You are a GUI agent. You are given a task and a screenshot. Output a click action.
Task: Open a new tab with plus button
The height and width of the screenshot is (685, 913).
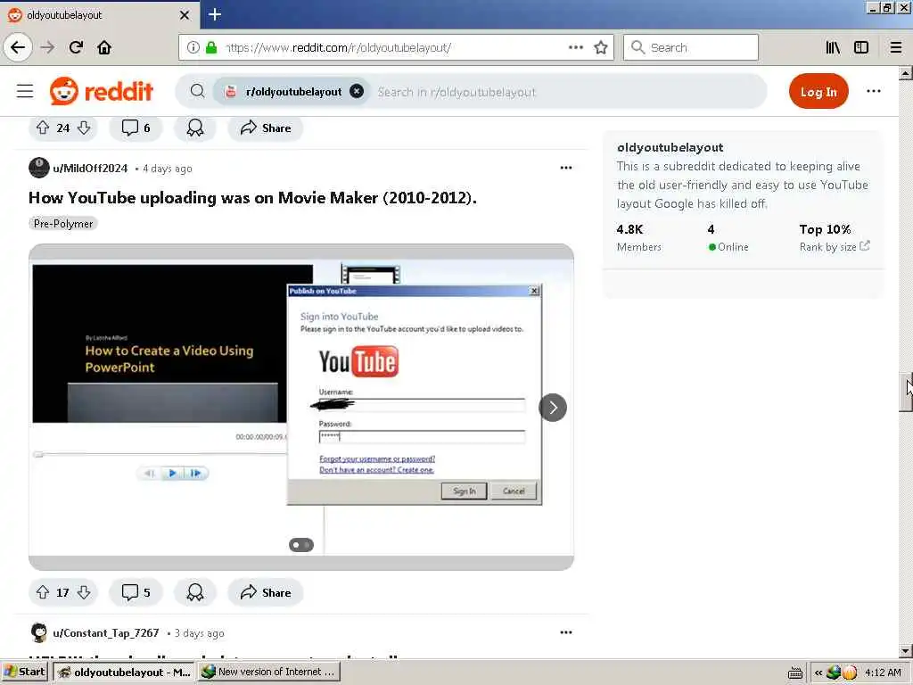pyautogui.click(x=215, y=14)
